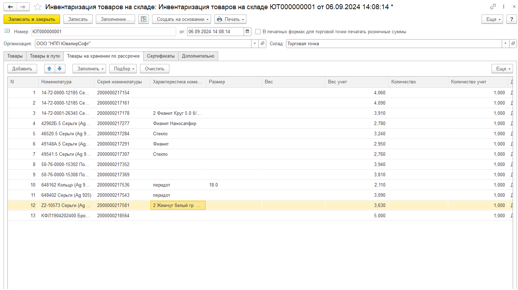The image size is (518, 290).
Task: Open the Дополнительно tab
Action: (198, 56)
